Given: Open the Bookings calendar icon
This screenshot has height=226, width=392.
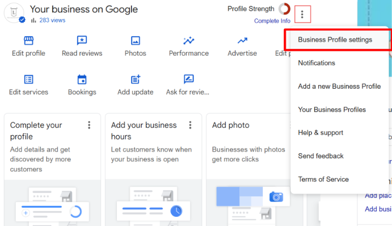Looking at the screenshot, I should pyautogui.click(x=82, y=80).
